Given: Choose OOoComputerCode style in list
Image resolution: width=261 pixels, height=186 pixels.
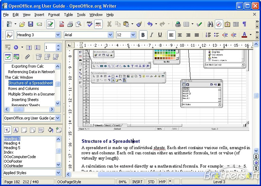Looking at the screenshot, I should pos(20,157).
